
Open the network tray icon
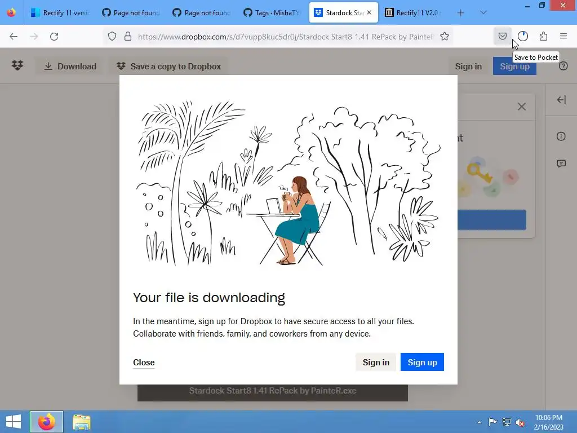pyautogui.click(x=507, y=422)
